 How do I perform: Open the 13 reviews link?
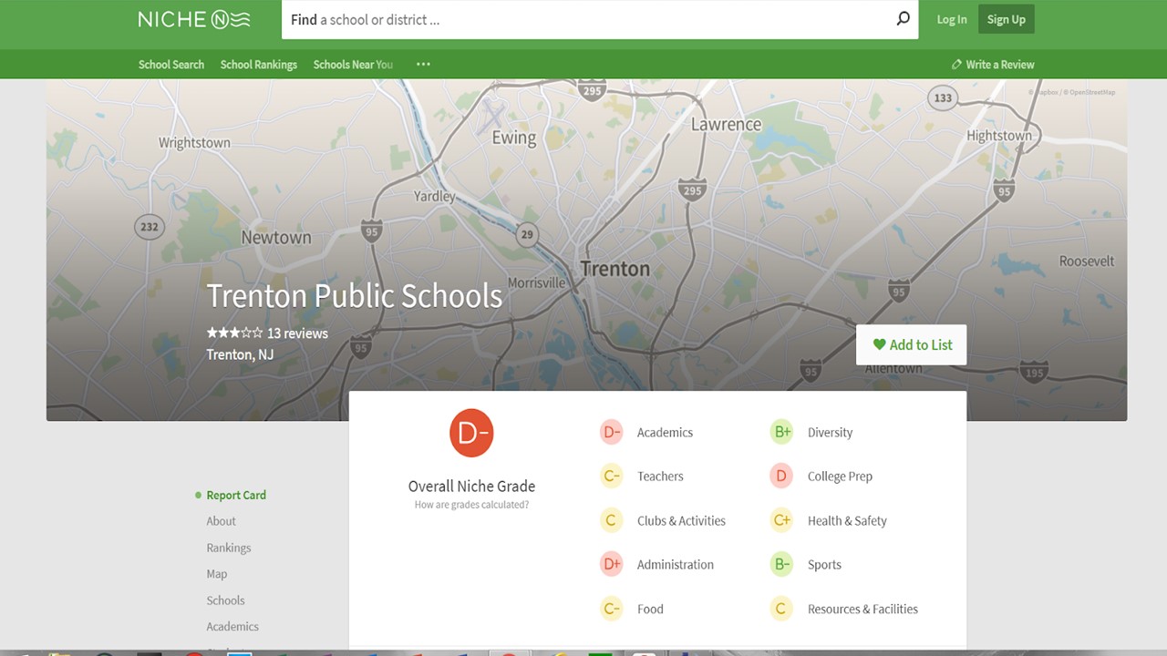pyautogui.click(x=297, y=333)
